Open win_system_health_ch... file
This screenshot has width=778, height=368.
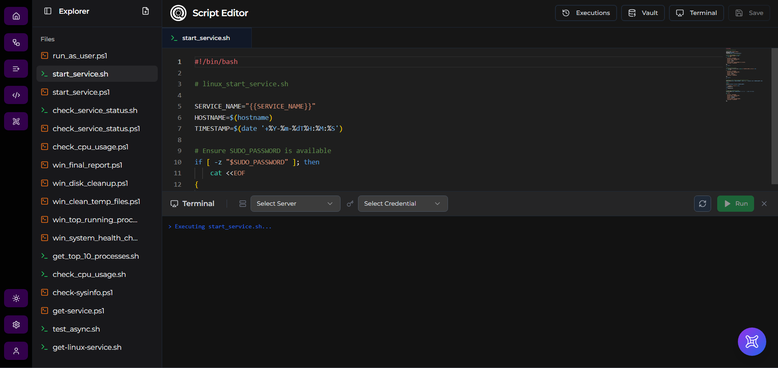97,238
